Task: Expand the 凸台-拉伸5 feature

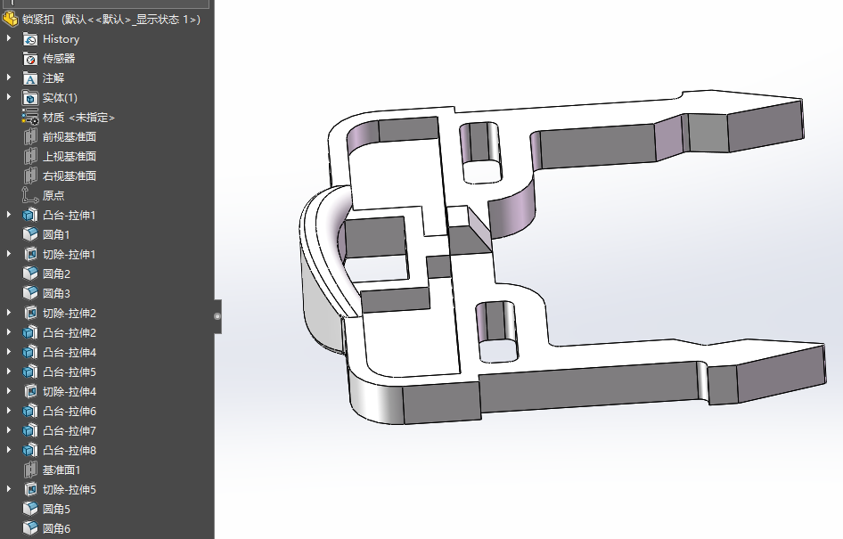Action: click(x=9, y=372)
